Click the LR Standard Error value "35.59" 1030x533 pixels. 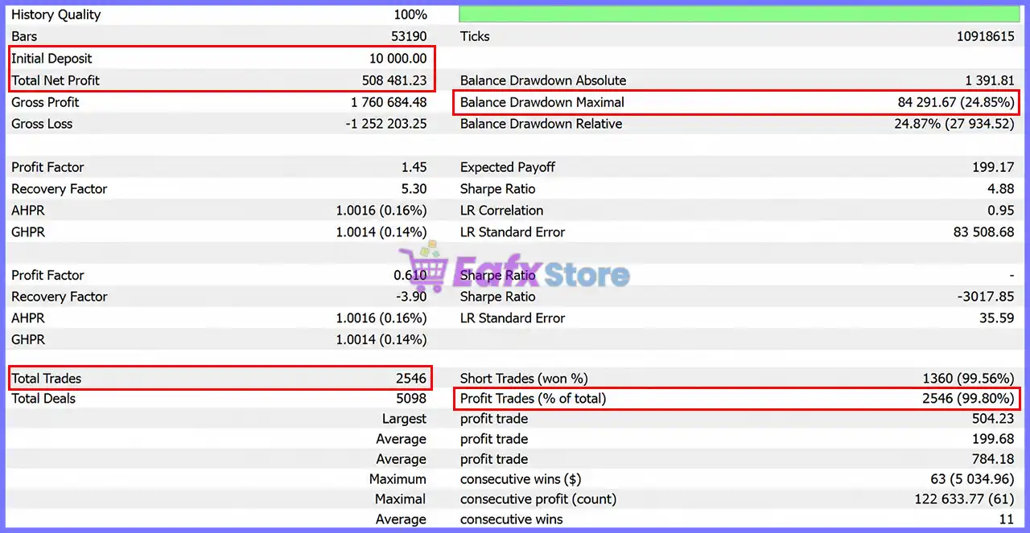[997, 318]
